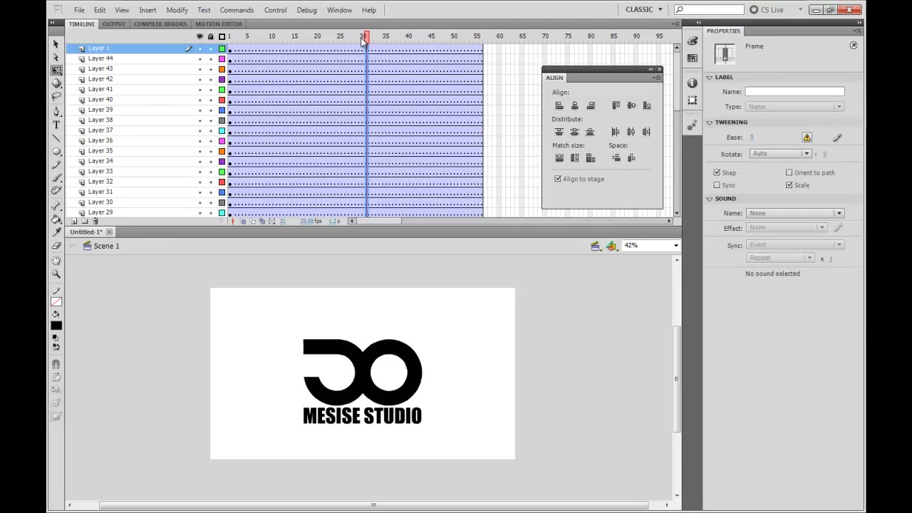Click the Scene 1 link
The width and height of the screenshot is (912, 513).
[106, 246]
